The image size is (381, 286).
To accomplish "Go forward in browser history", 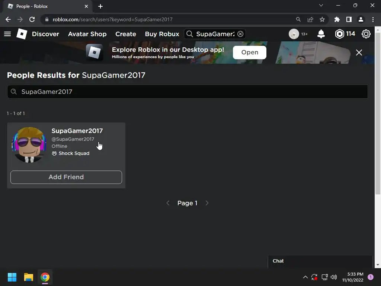I will coord(20,19).
